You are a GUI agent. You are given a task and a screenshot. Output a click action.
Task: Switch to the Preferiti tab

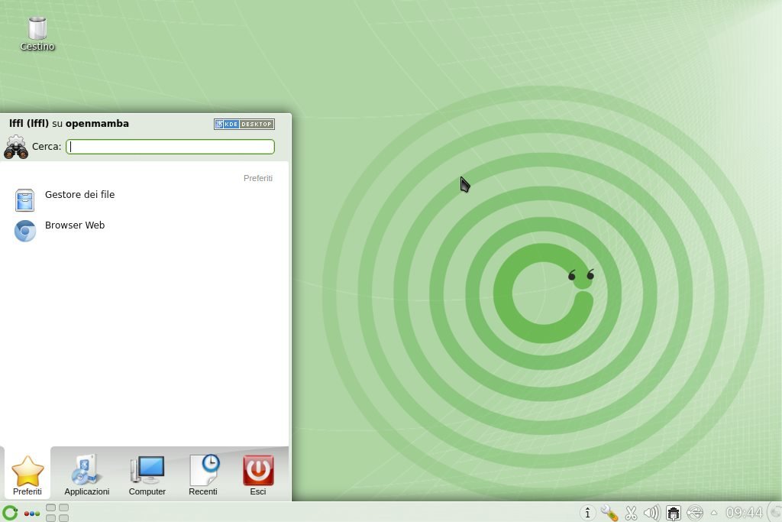click(x=27, y=475)
